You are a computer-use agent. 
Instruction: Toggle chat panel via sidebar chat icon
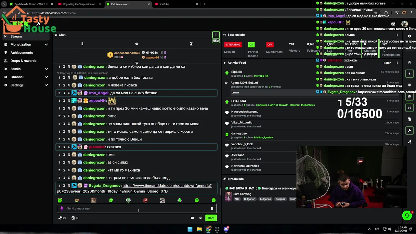coord(409,97)
